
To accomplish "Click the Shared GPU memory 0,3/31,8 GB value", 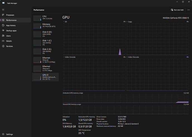I will pos(85,126).
